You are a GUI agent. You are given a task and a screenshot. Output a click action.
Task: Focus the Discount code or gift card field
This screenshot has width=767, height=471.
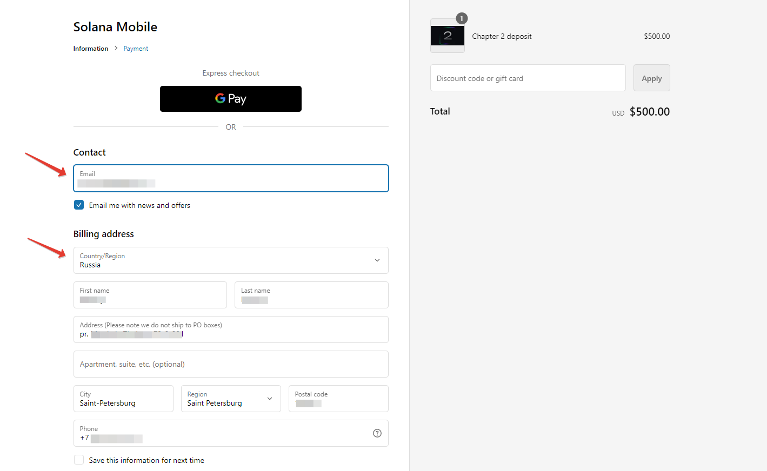pyautogui.click(x=528, y=78)
